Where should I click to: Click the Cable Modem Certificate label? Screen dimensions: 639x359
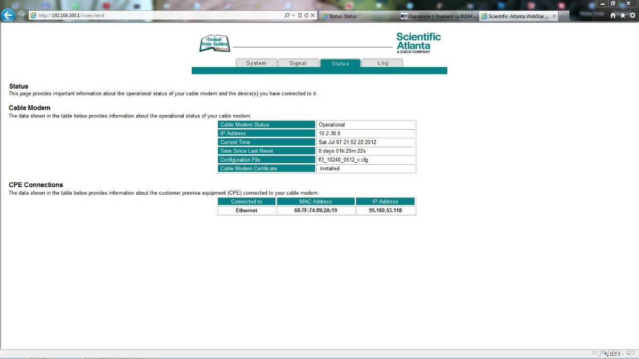(x=267, y=169)
